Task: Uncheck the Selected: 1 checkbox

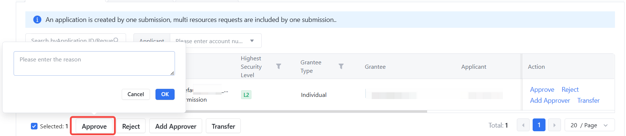Action: (34, 126)
